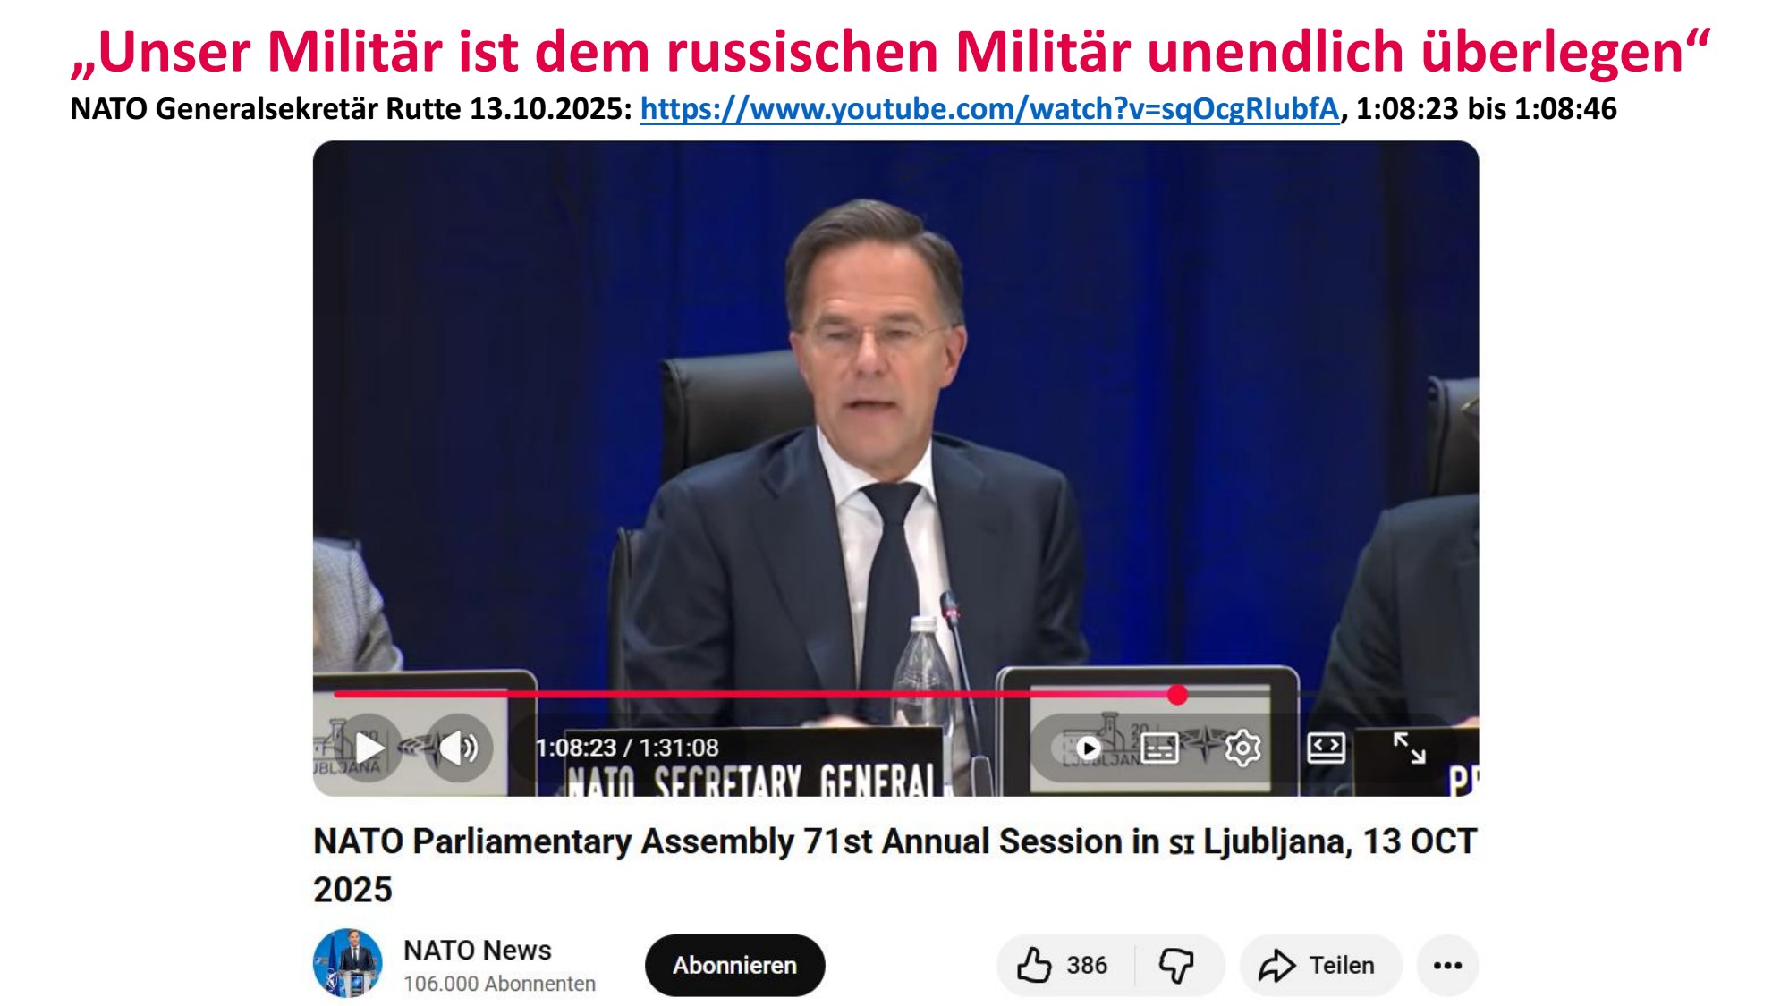Viewport: 1789px width, 1006px height.
Task: Click the red progress bar scrubber handle
Action: pyautogui.click(x=1177, y=695)
